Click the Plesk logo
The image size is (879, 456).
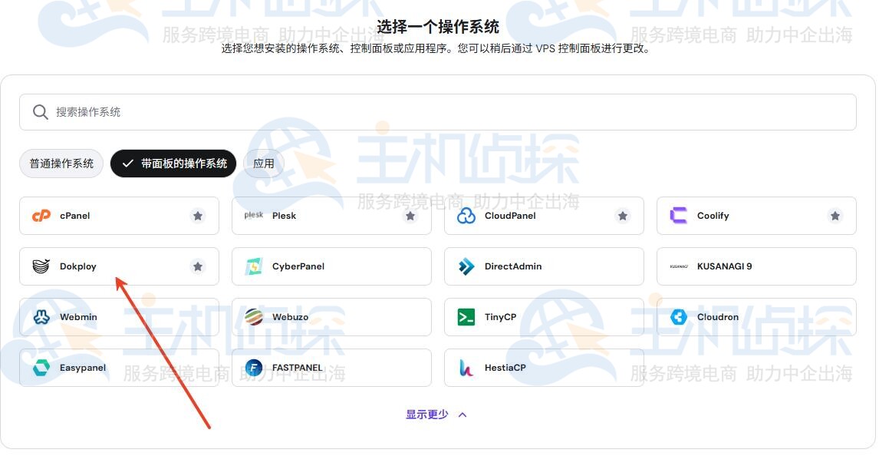tap(253, 216)
